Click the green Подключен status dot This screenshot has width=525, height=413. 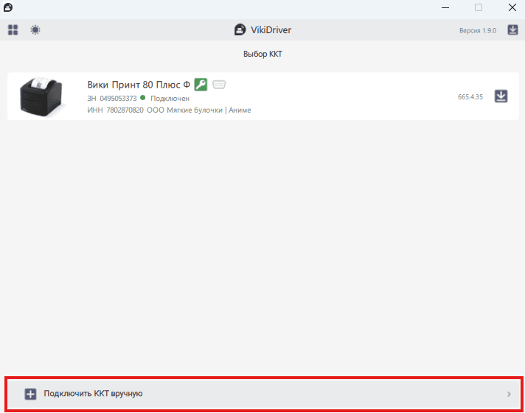[143, 98]
